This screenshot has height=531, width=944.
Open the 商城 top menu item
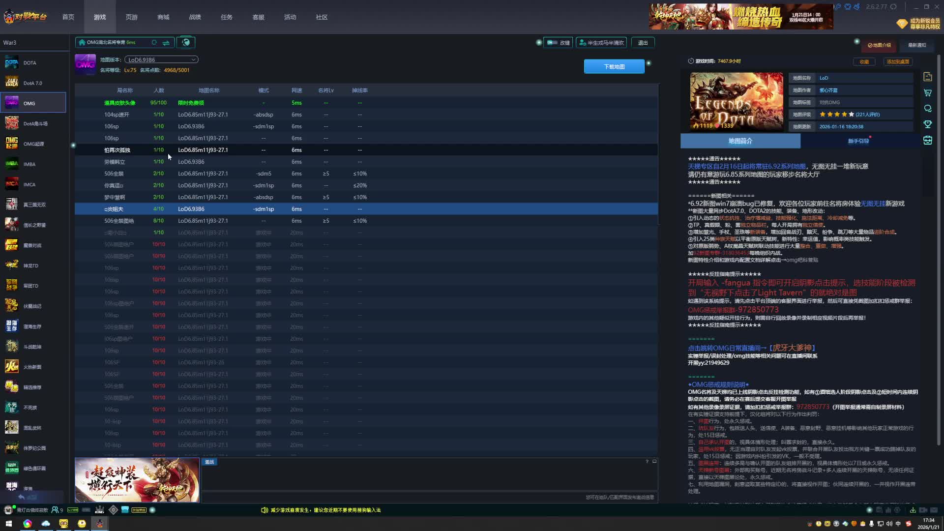pyautogui.click(x=163, y=17)
